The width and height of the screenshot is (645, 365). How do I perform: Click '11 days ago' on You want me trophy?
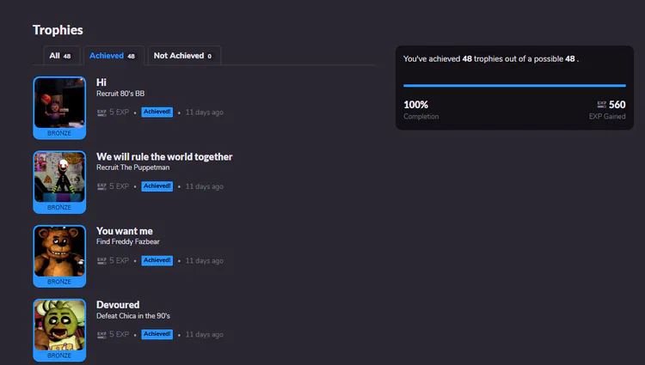[x=205, y=261]
